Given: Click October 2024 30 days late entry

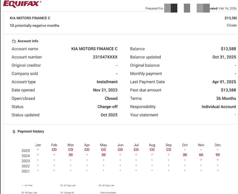Looking at the screenshot, I should tap(185, 155).
